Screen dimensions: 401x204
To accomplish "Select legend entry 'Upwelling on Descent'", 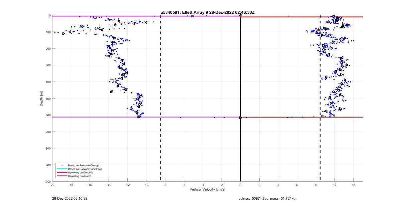I will coord(81,173).
